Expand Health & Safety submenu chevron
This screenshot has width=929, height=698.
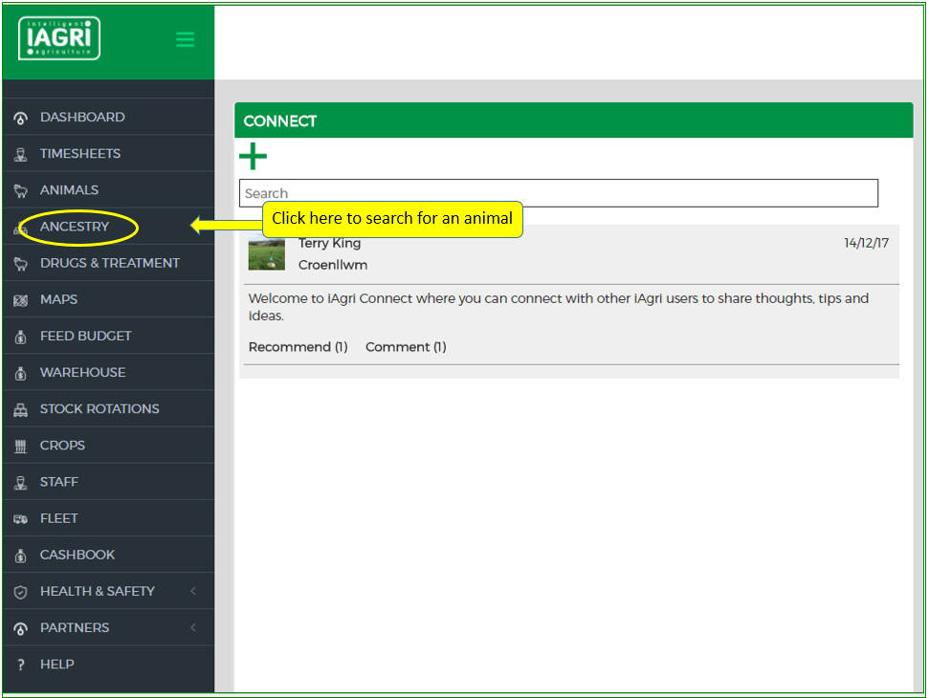pos(193,591)
